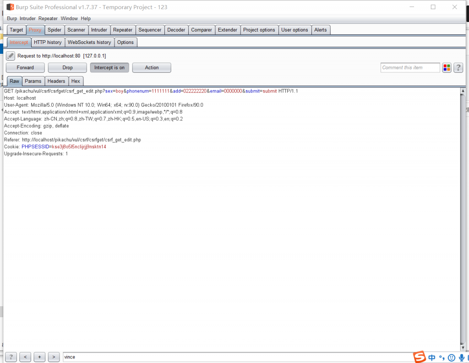Go to next search match arrow
This screenshot has width=469, height=363.
[54, 357]
